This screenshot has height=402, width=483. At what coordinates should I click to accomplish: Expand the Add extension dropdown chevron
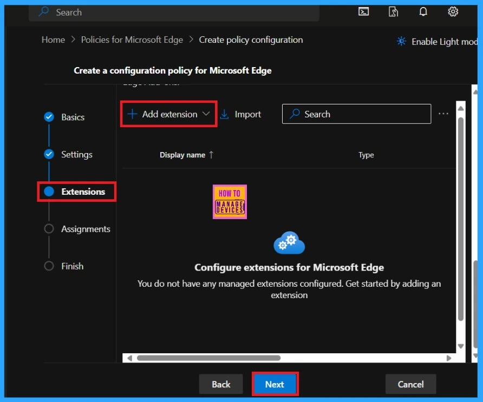206,114
